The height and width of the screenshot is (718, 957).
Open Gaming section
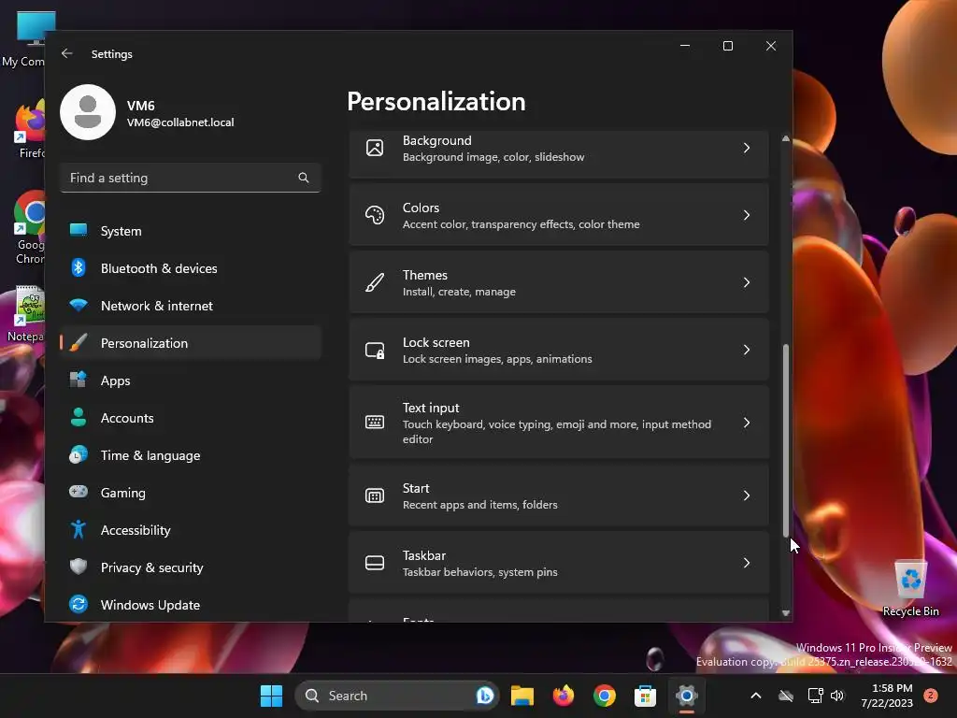[191, 493]
